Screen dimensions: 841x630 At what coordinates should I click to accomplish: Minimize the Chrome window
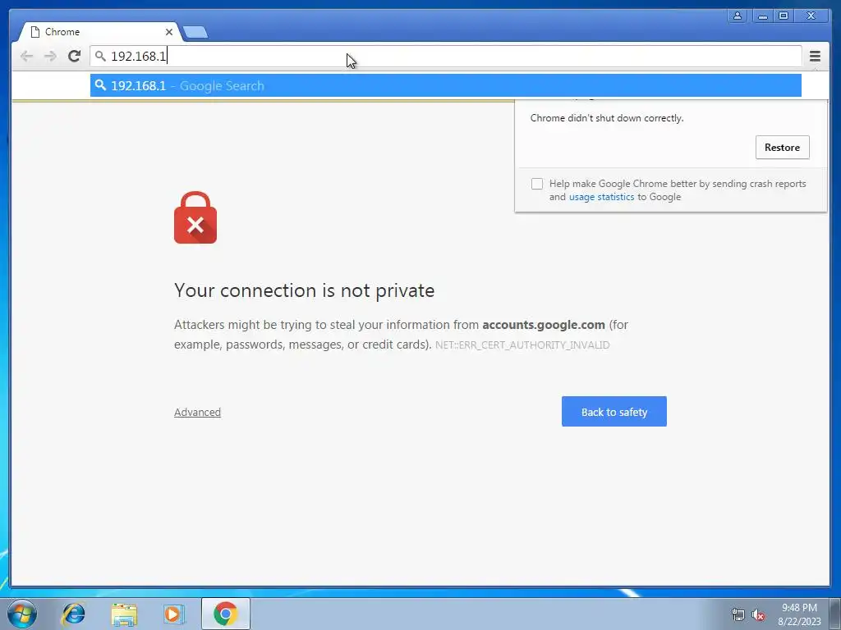point(762,16)
